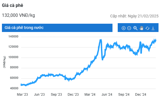The width and height of the screenshot is (161, 102).
Task: Click the zoom in plus icon
Action: (124, 28)
